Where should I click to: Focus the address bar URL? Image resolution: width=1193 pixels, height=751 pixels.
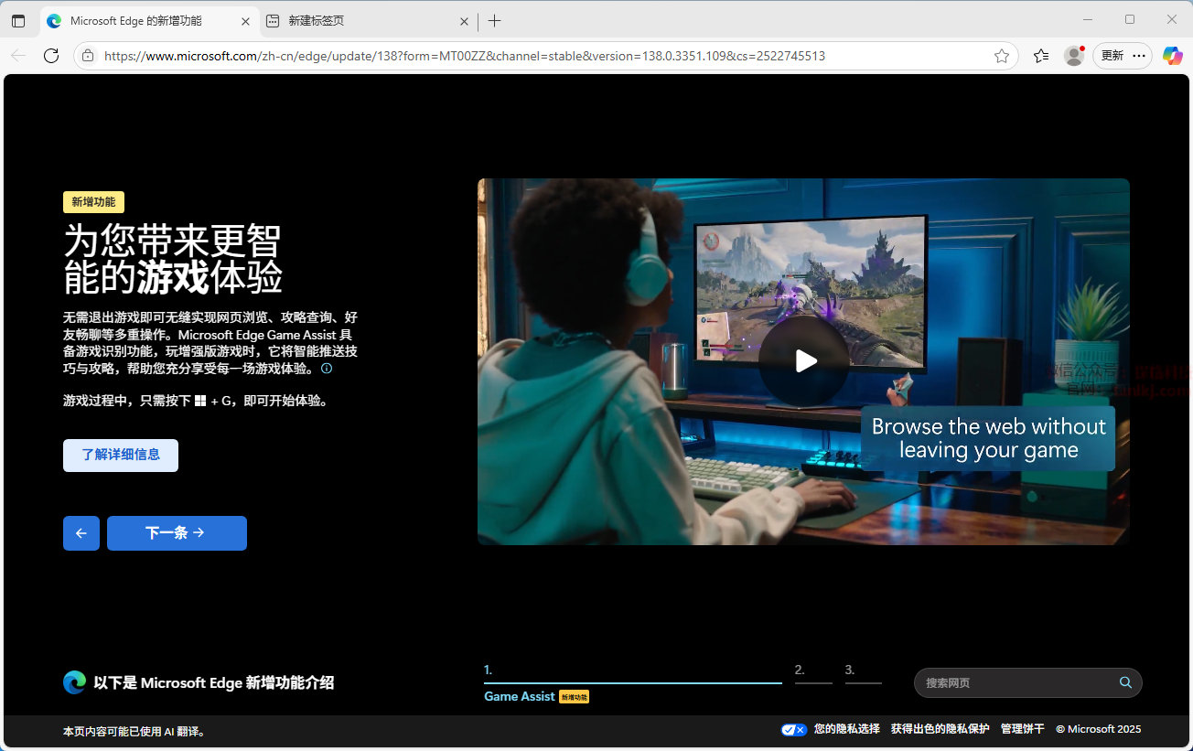pyautogui.click(x=465, y=56)
